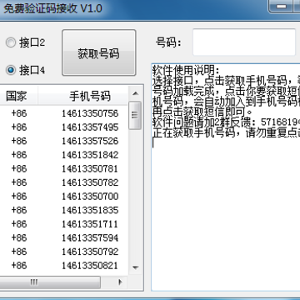Focus the 号码 input field
The height and width of the screenshot is (300, 300).
[x=244, y=42]
